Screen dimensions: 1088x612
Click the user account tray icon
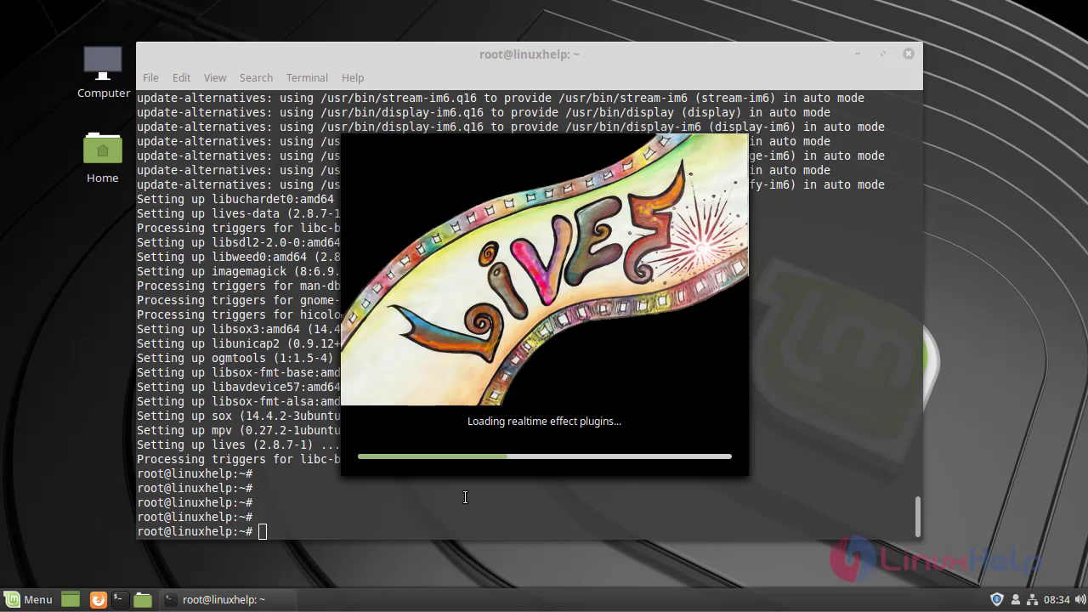tap(1015, 599)
